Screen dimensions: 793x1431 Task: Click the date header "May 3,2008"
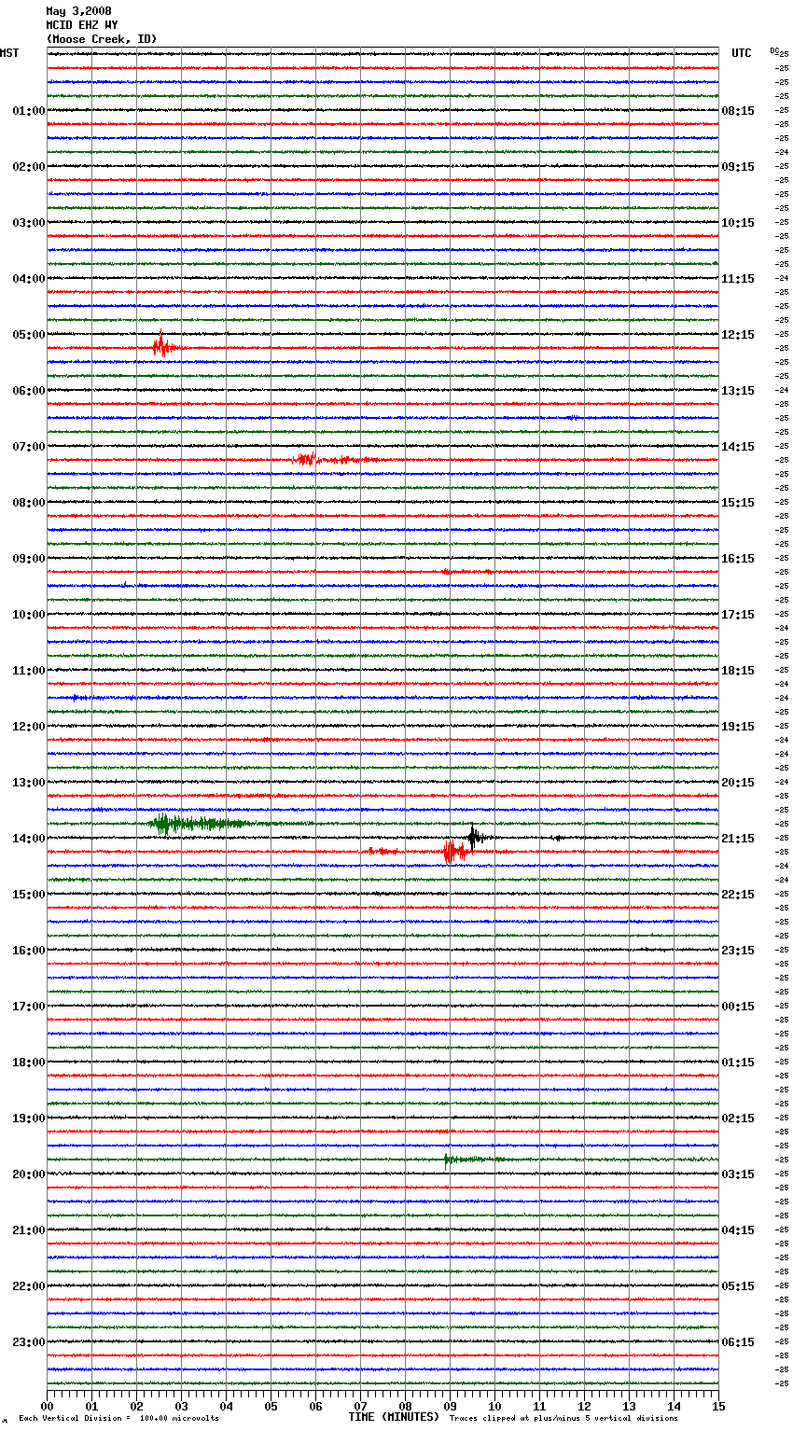click(x=78, y=11)
